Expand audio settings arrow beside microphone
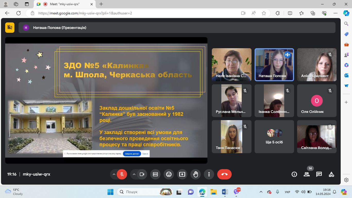 pyautogui.click(x=114, y=174)
